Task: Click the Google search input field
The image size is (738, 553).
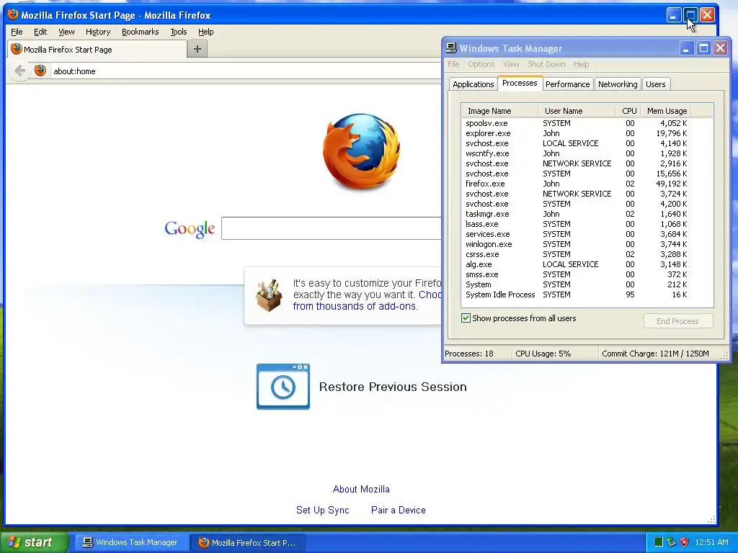Action: [332, 228]
